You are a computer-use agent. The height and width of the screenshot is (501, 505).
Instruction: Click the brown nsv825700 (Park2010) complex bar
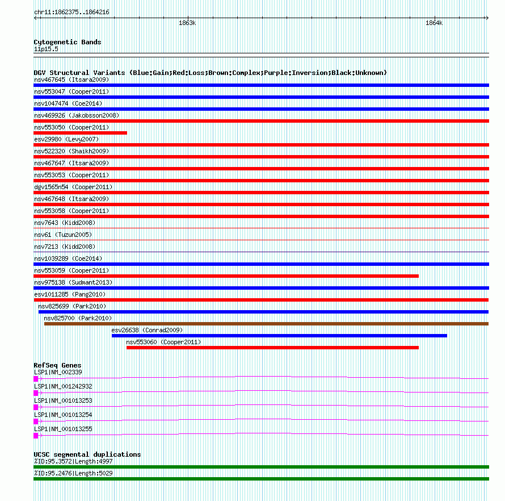point(266,324)
